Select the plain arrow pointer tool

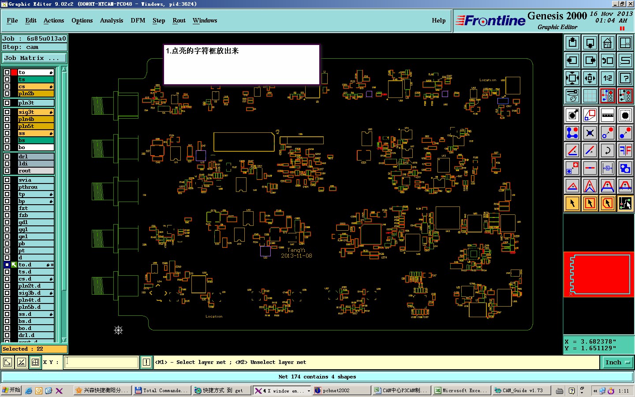572,203
